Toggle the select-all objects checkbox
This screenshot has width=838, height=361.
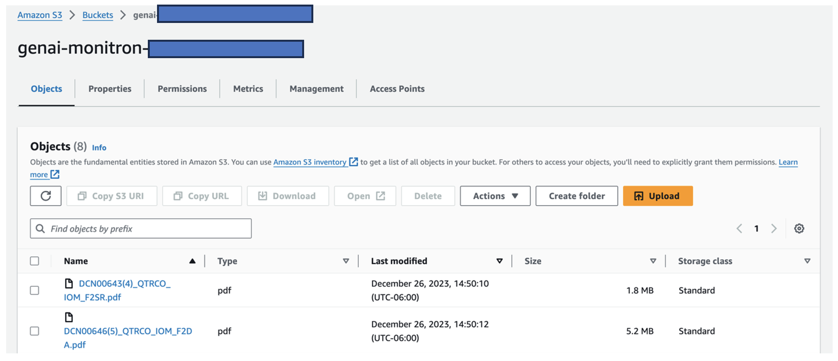(34, 261)
